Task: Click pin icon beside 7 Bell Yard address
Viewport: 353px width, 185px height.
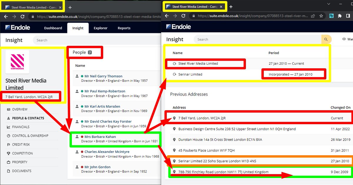Action: [x=174, y=118]
